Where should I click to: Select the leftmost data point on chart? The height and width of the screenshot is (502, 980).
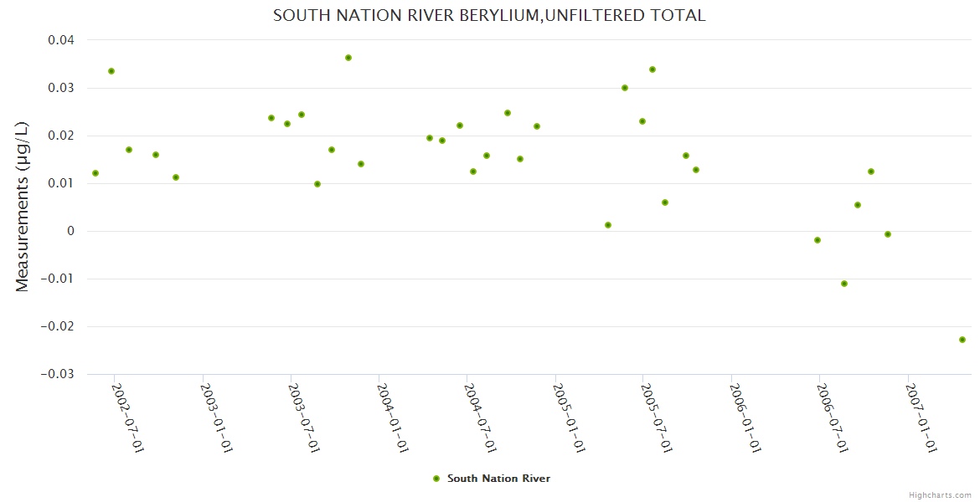tap(95, 173)
